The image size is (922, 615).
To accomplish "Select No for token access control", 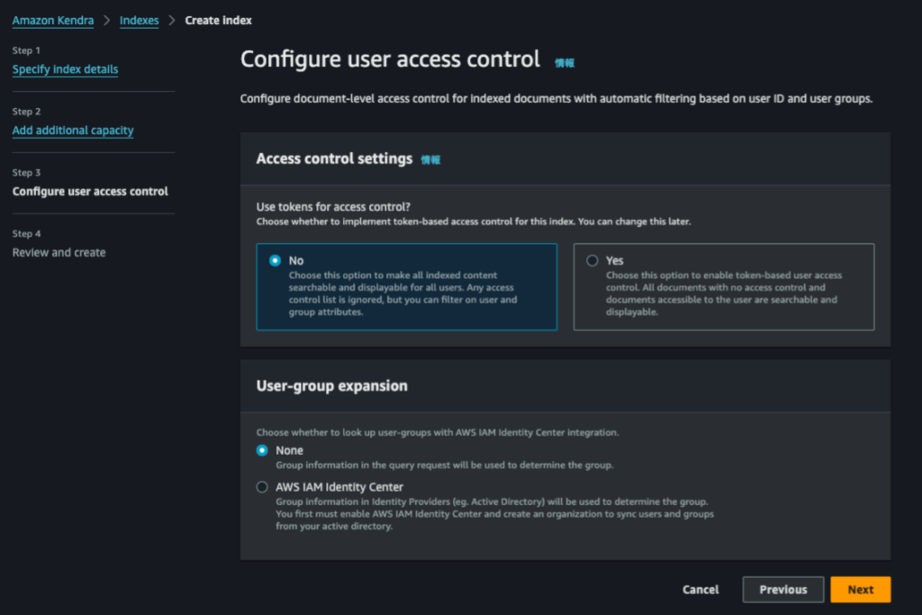I will coord(276,260).
